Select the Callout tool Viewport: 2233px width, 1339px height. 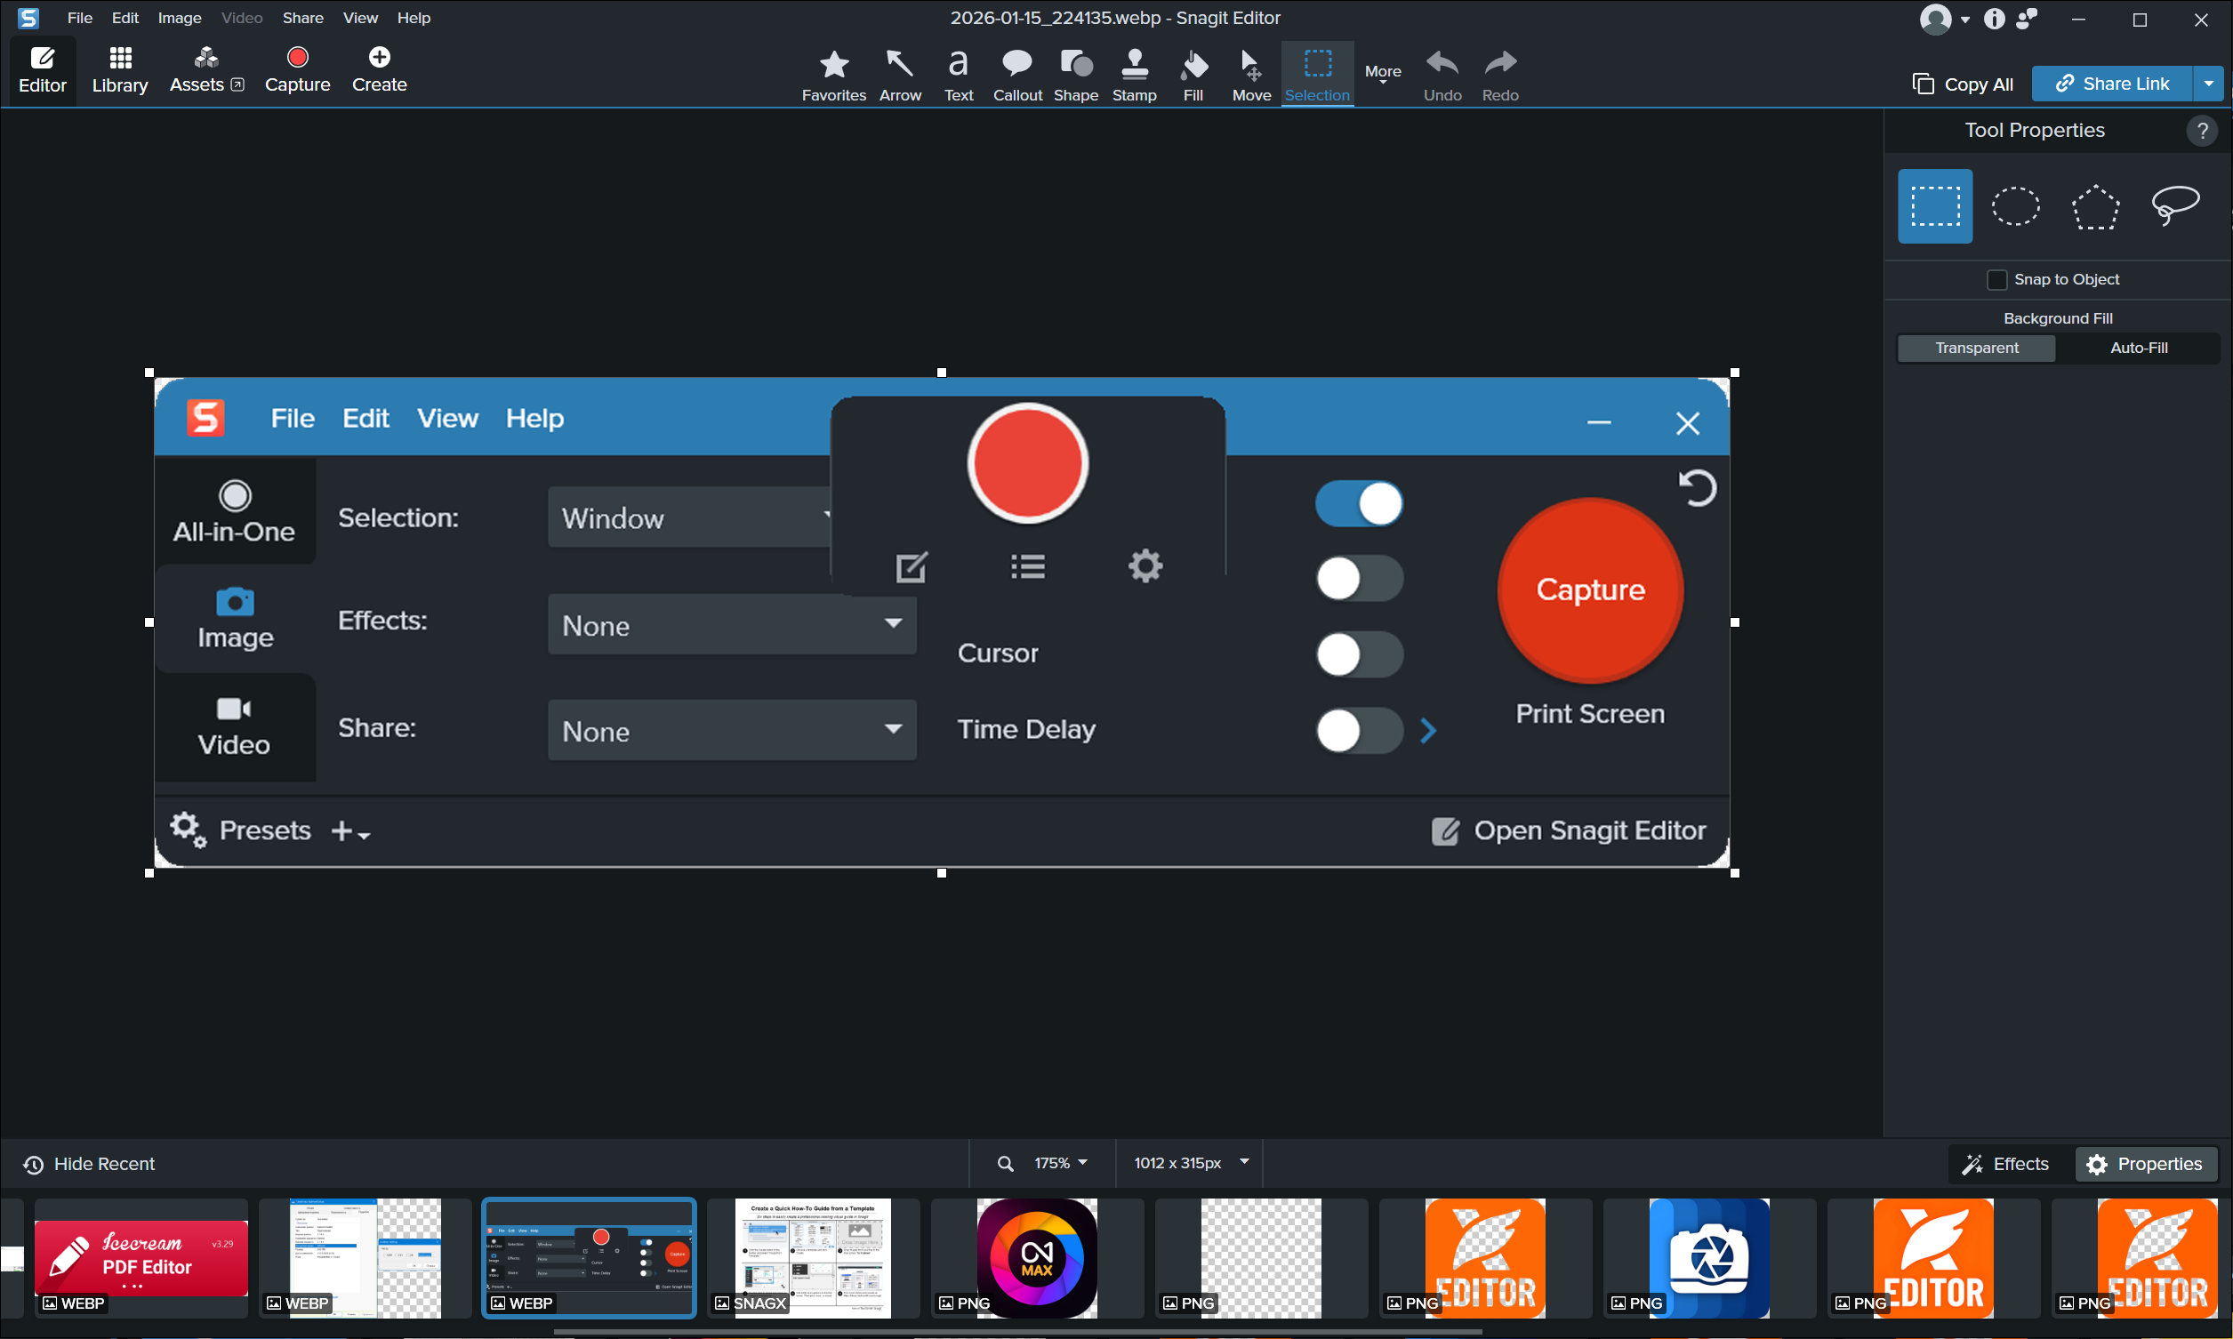coord(1016,74)
